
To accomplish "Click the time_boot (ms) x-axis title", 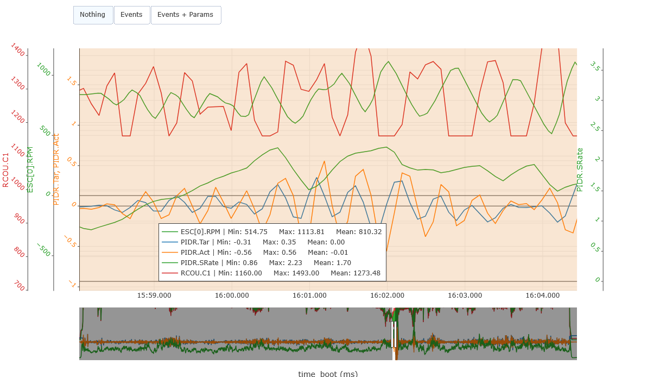I will click(328, 374).
